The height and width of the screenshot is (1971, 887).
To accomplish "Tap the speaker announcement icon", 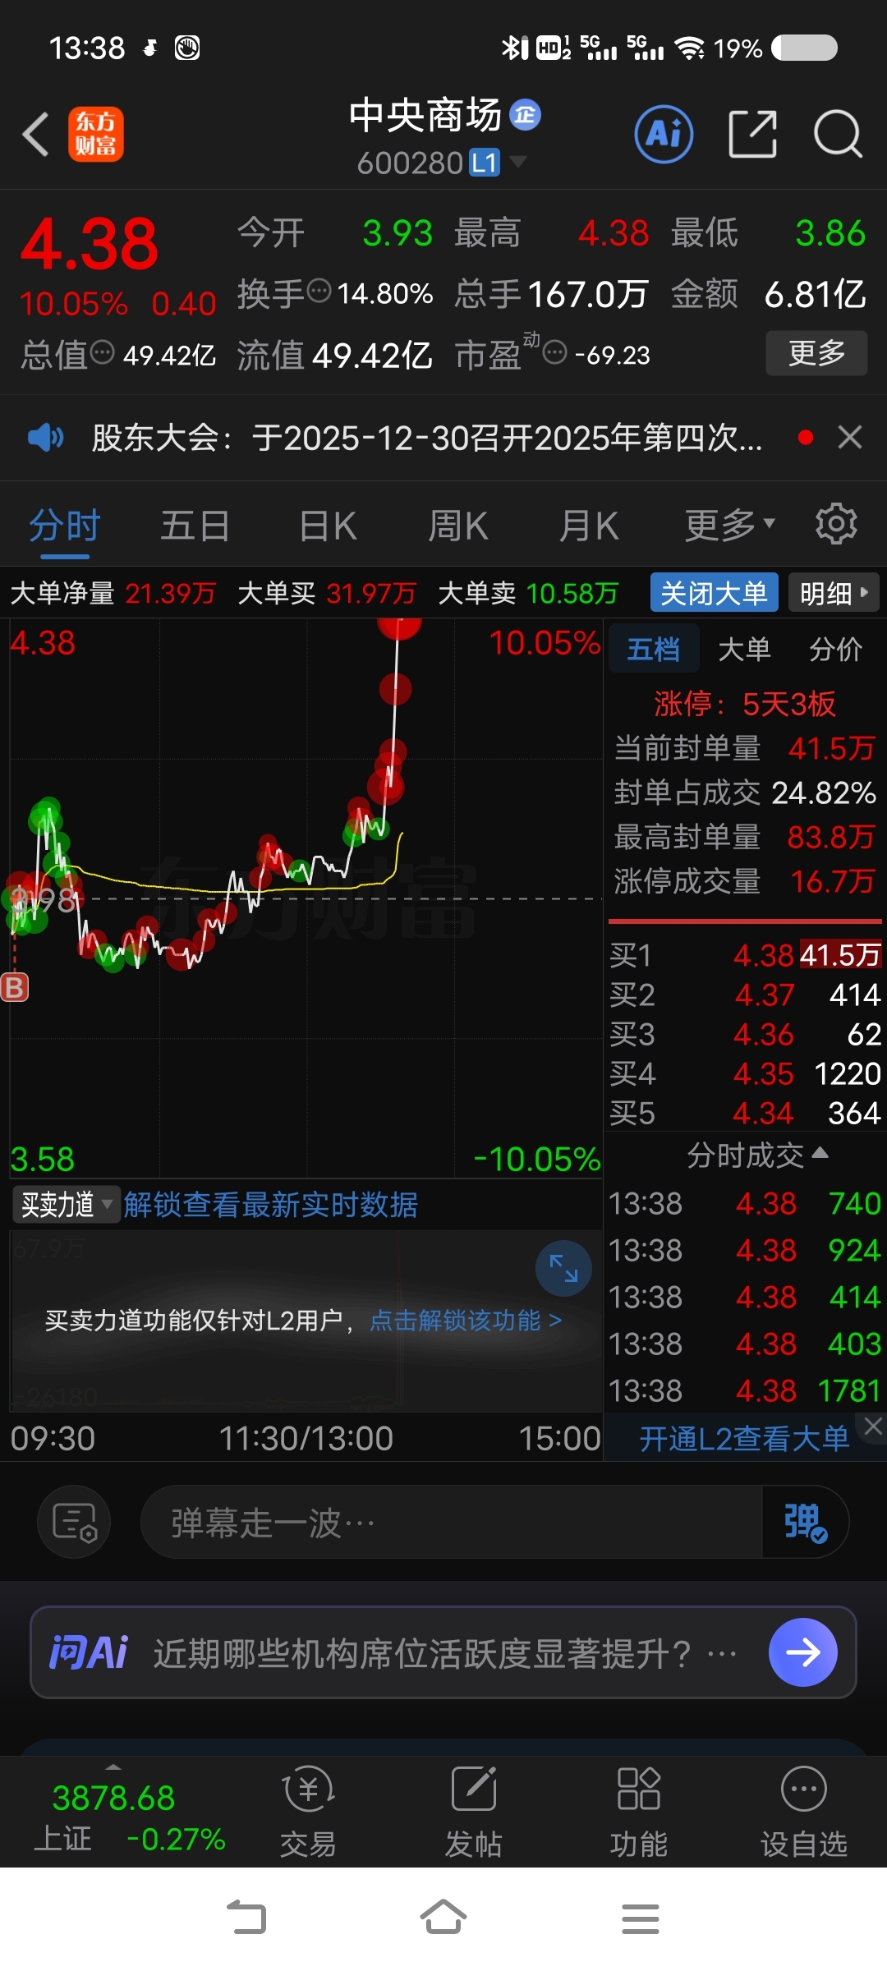I will (46, 438).
